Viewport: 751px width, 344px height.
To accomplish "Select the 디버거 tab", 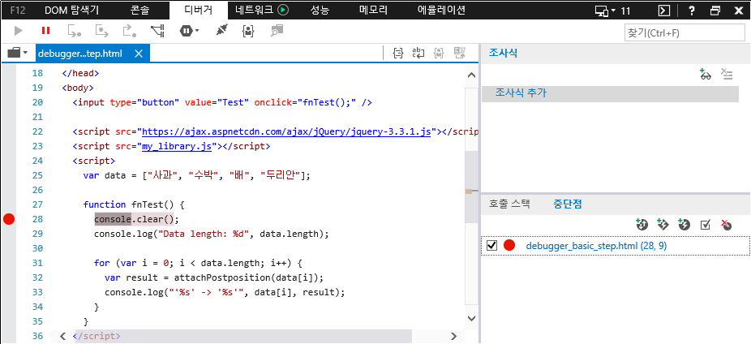I will point(198,10).
